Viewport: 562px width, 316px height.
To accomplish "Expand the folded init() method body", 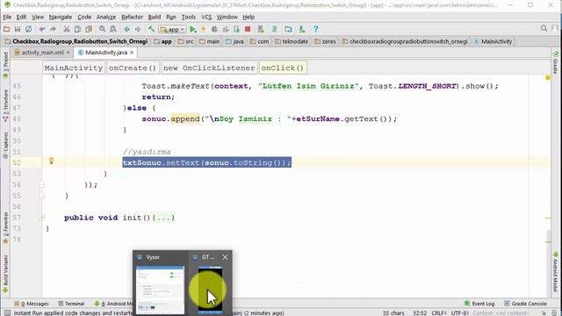I will point(164,218).
